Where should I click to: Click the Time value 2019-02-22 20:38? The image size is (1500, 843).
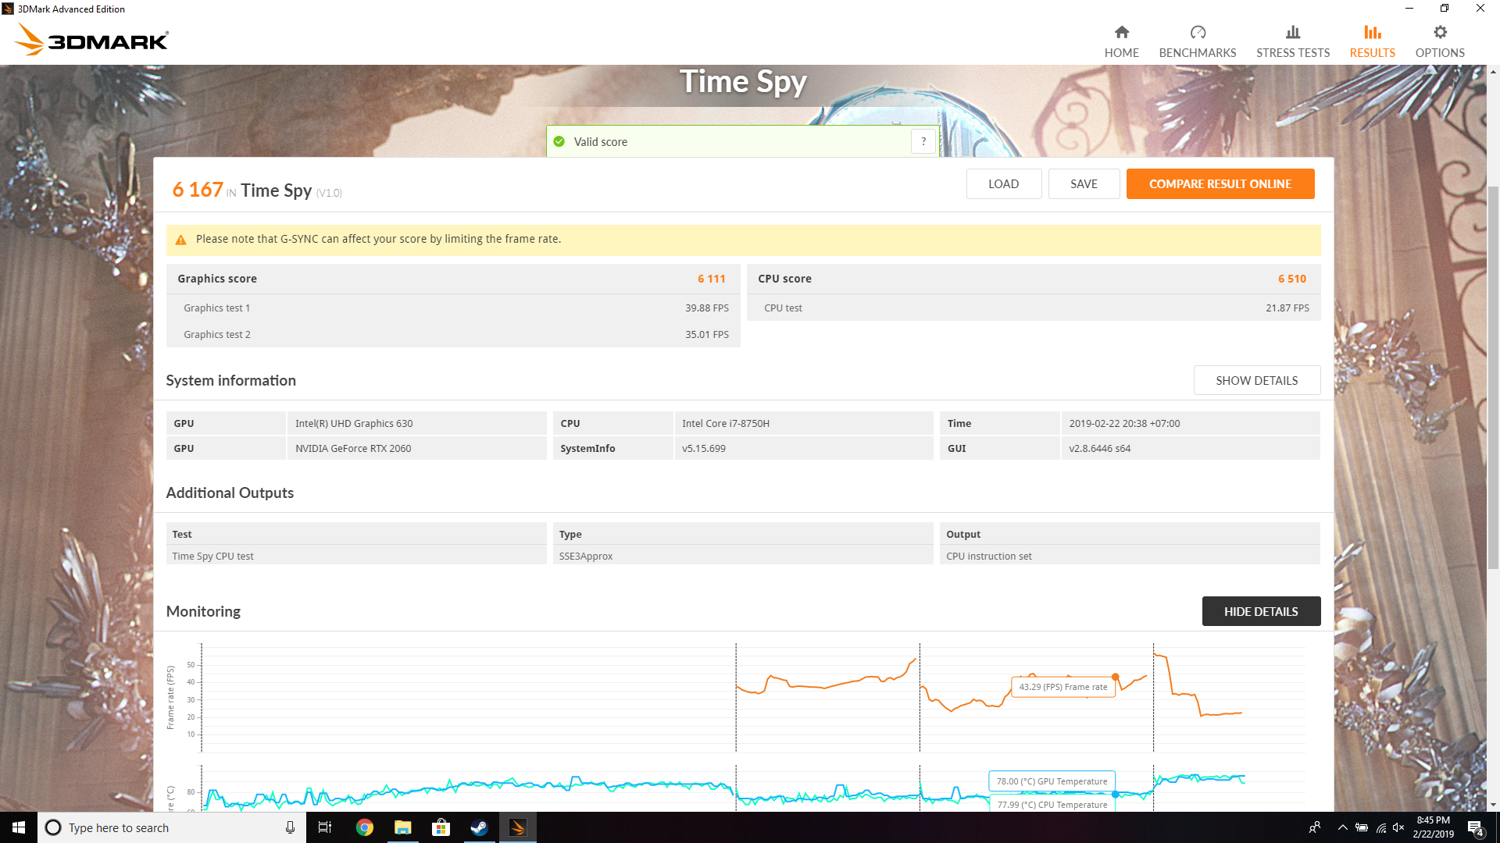coord(1191,423)
